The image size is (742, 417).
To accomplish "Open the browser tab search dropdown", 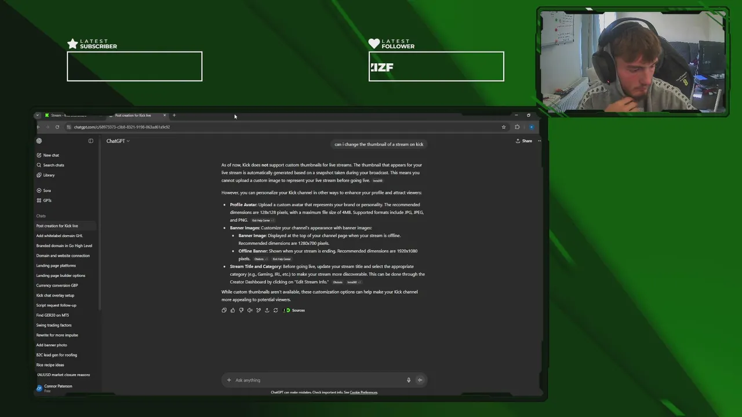I will 38,115.
